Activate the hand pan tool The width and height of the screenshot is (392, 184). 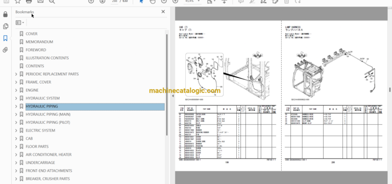tap(153, 1)
